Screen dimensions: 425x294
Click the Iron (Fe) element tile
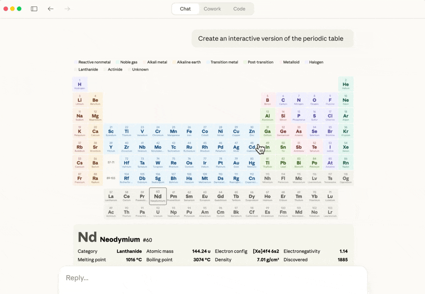tap(189, 131)
